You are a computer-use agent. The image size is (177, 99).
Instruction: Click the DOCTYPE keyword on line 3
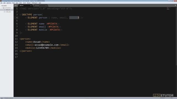click(x=27, y=15)
